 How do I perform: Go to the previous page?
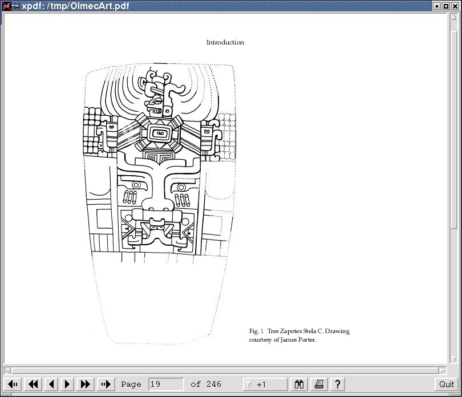pos(51,384)
